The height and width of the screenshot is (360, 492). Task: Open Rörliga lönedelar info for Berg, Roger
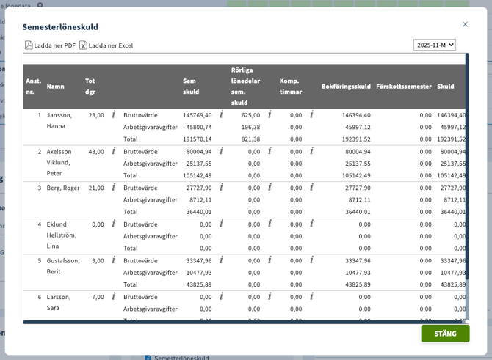pyautogui.click(x=269, y=187)
